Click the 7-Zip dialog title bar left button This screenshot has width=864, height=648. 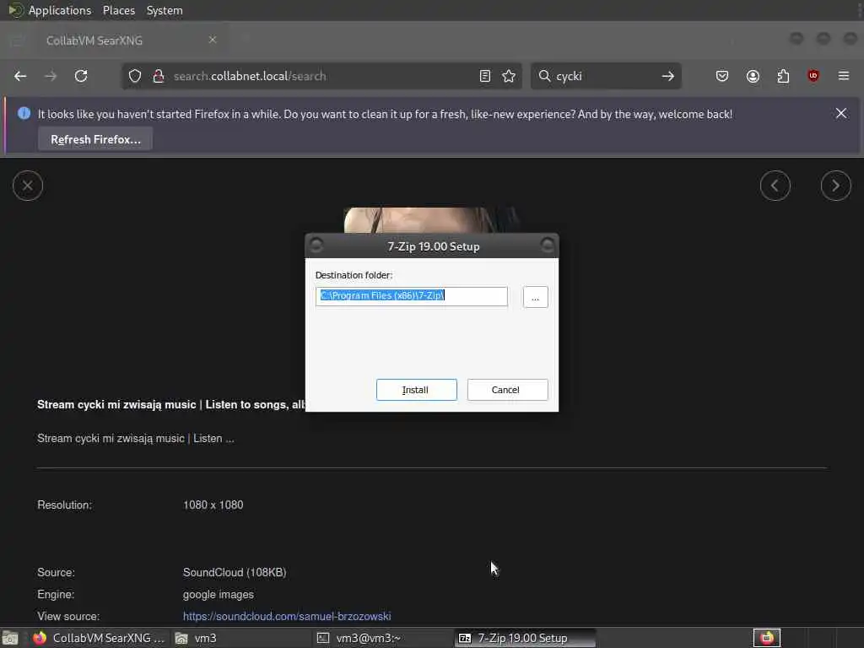tap(316, 245)
